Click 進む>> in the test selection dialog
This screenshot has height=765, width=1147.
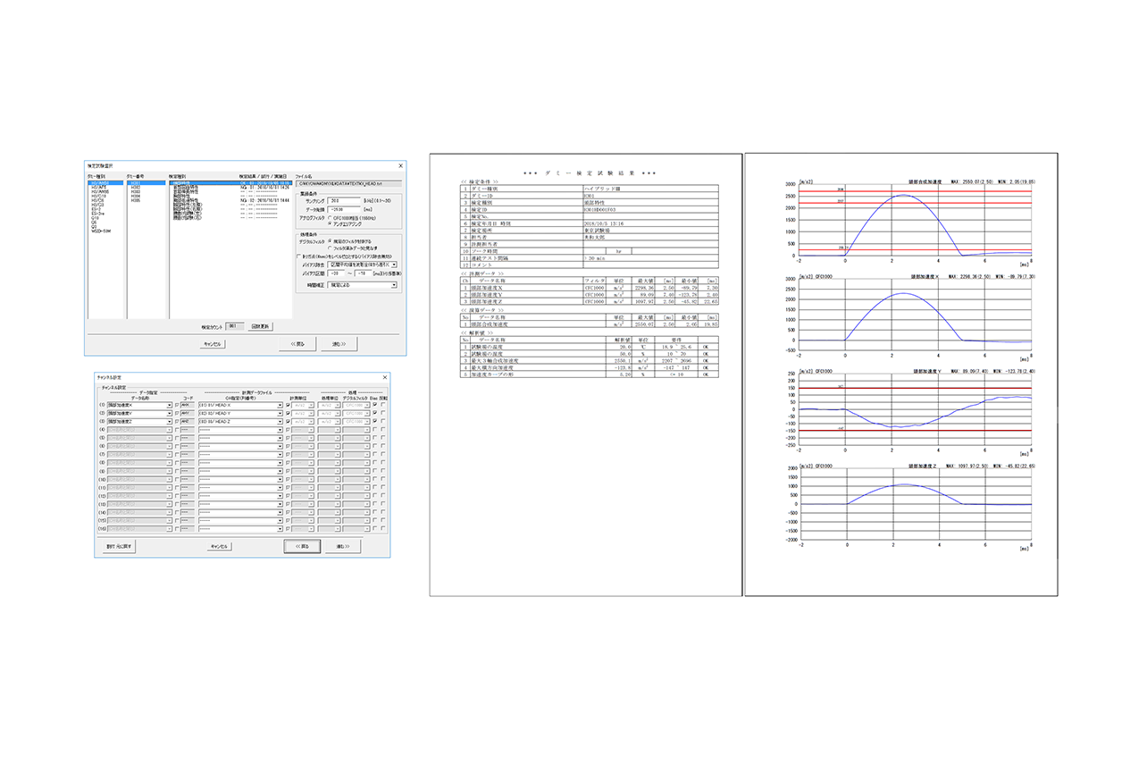pyautogui.click(x=339, y=344)
